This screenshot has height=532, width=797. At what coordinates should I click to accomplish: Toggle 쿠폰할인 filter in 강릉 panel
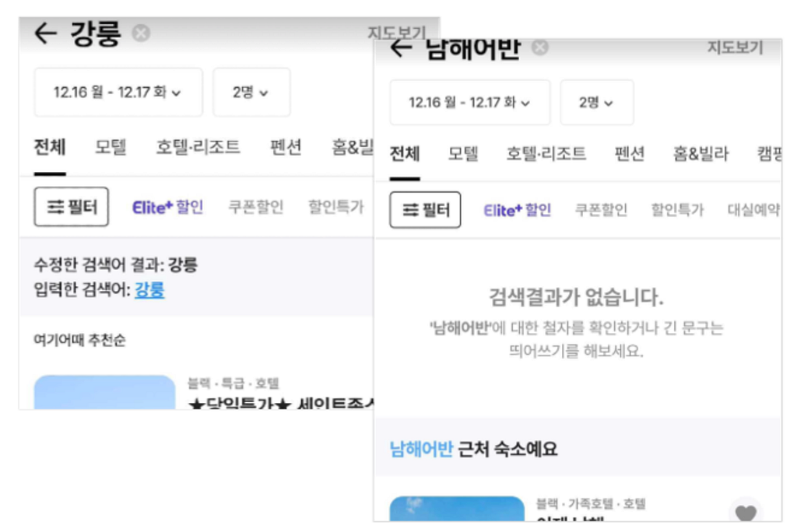click(x=255, y=207)
